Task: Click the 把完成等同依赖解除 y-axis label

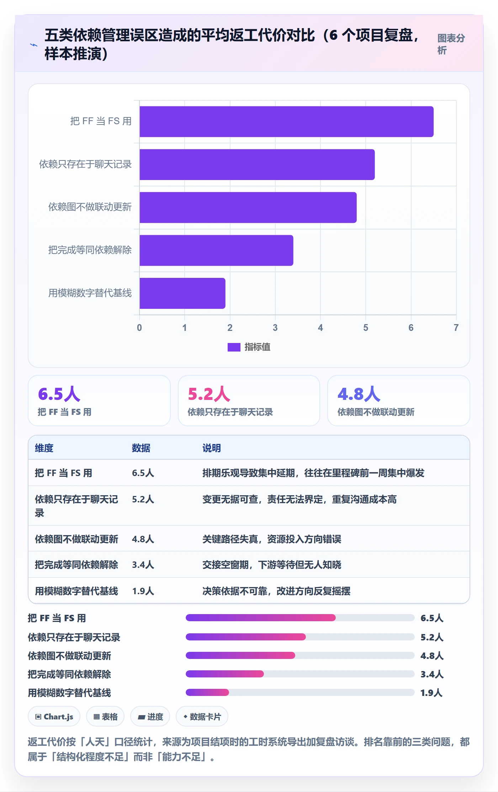Action: [90, 250]
